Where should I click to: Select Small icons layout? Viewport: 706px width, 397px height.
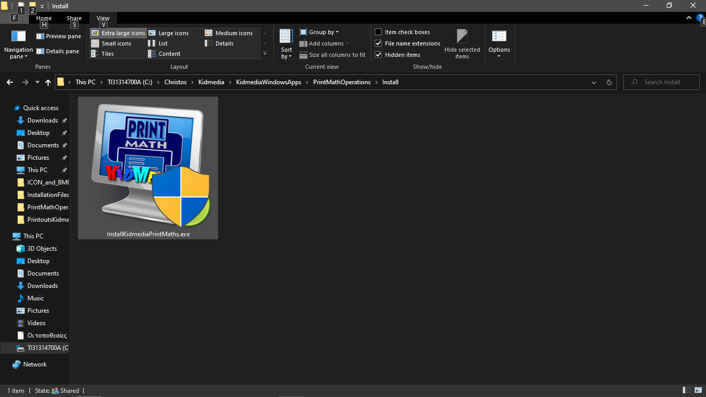point(112,43)
